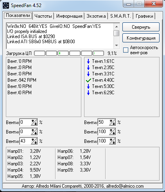Click into the fan speed field showing 50
The width and height of the screenshot is (165, 192).
104,122
